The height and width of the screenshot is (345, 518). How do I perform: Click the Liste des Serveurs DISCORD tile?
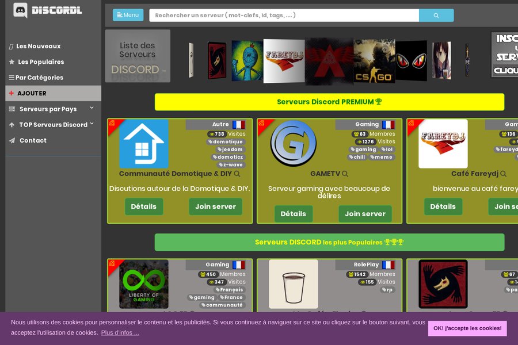click(138, 56)
